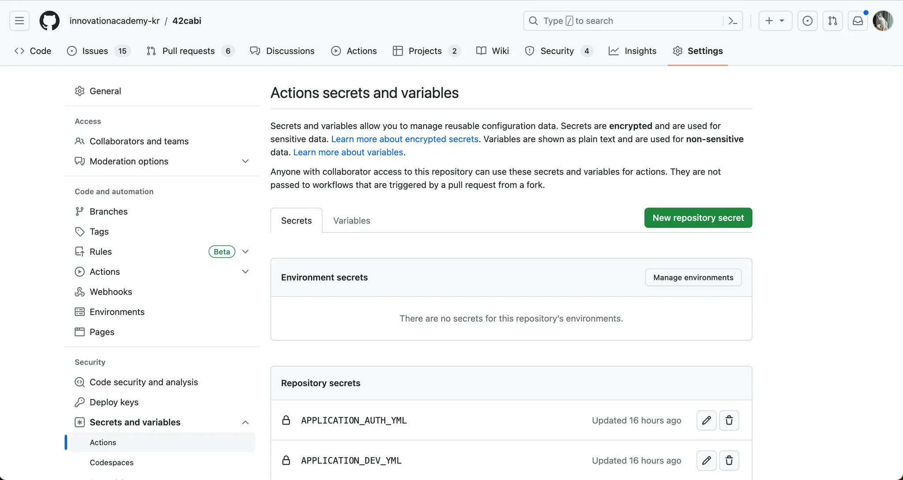Delete the APPLICATION_DEV_YML secret
This screenshot has width=903, height=480.
(x=729, y=461)
